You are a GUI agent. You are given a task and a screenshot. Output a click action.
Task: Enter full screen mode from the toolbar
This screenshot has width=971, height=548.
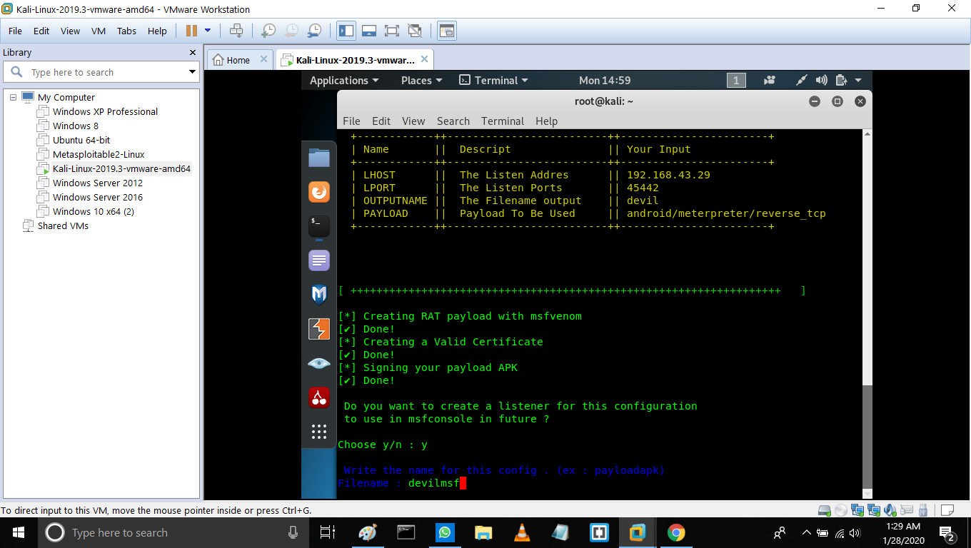(391, 31)
